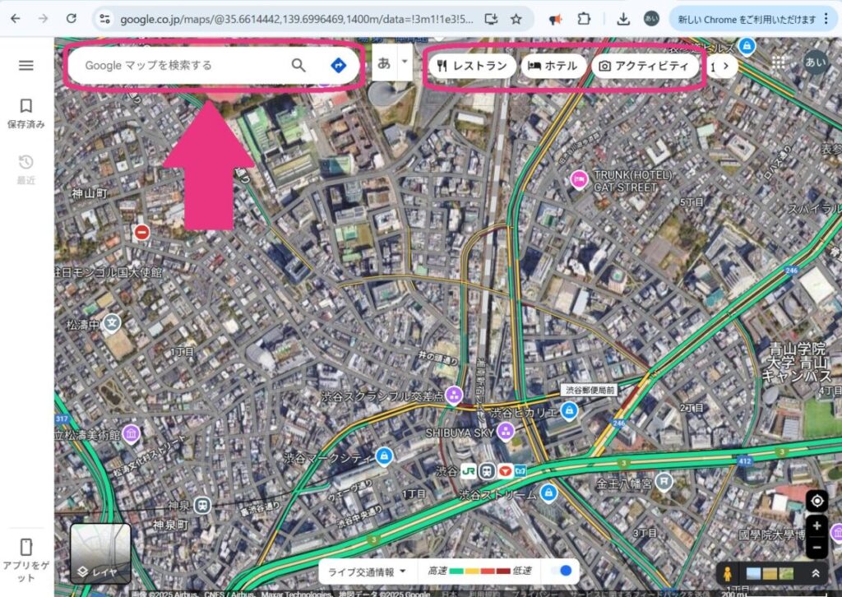This screenshot has height=597, width=842.
Task: Click the magnifier search icon in search box
Action: pos(298,66)
